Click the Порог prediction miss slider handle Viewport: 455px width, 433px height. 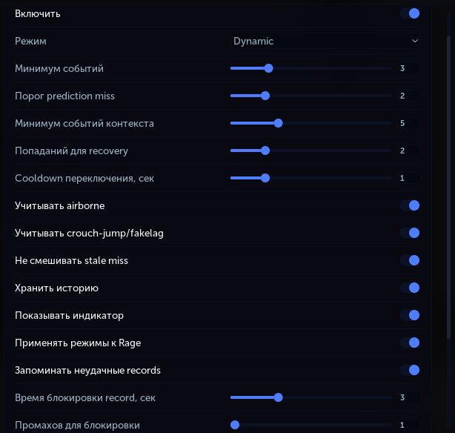click(265, 96)
